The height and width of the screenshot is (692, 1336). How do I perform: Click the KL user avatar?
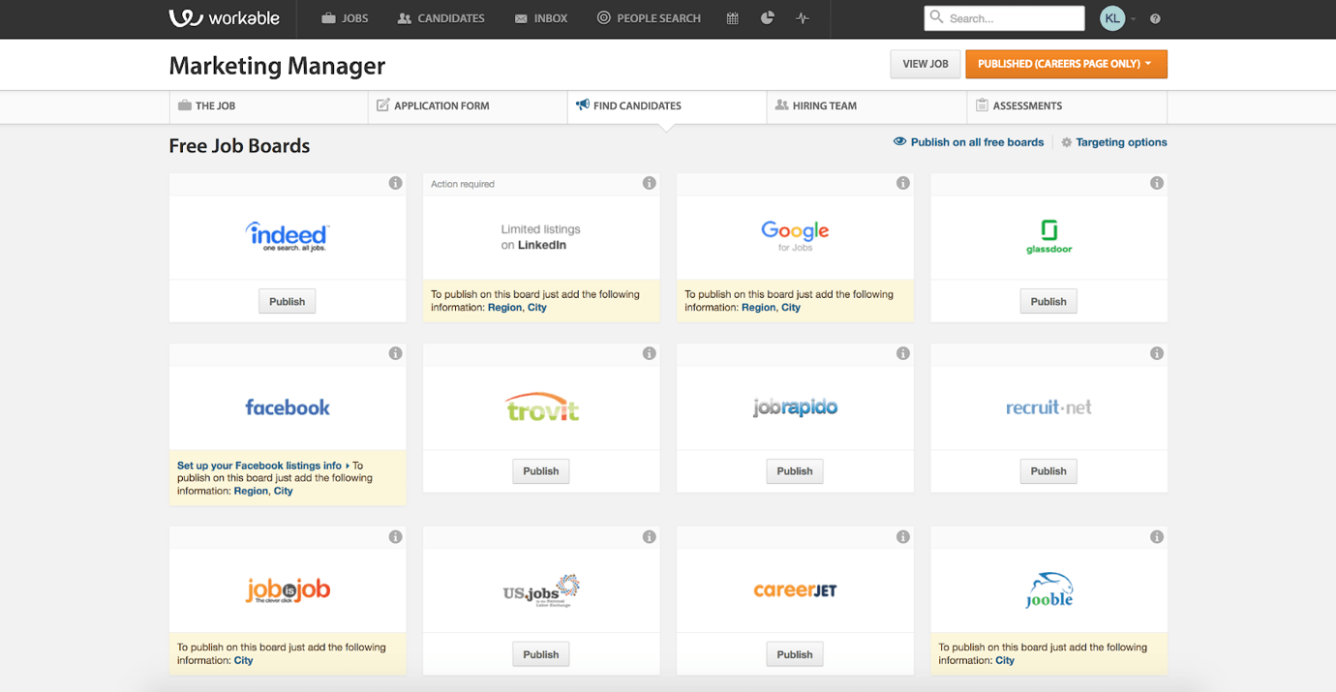click(1112, 18)
